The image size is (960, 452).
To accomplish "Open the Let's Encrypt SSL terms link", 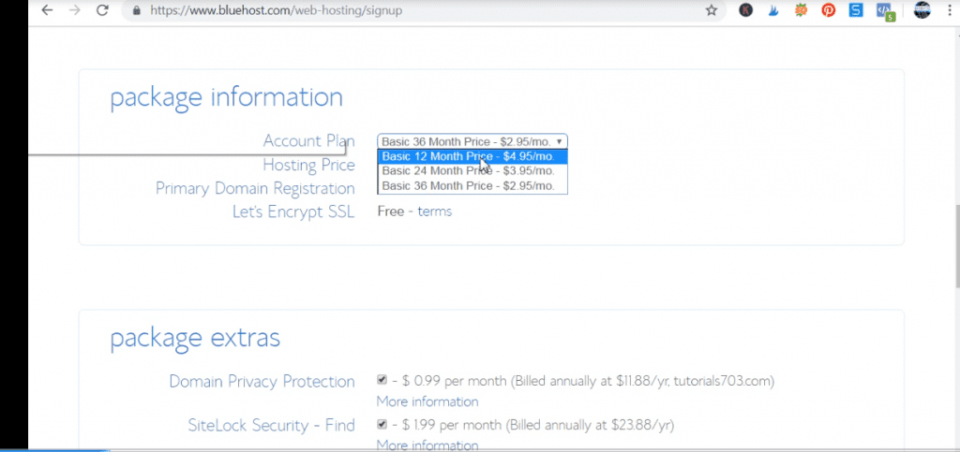I will tap(434, 211).
